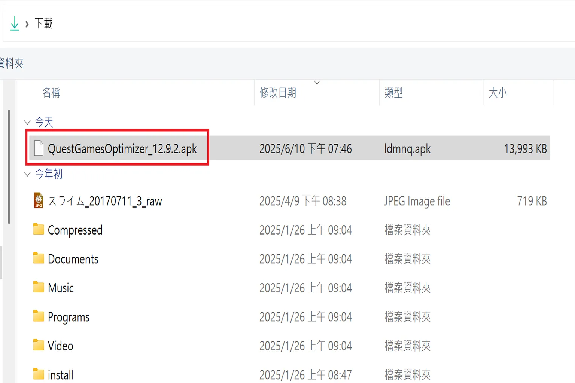The width and height of the screenshot is (575, 383).
Task: Open the QuestGamesOptimizer apk file icon
Action: click(39, 148)
